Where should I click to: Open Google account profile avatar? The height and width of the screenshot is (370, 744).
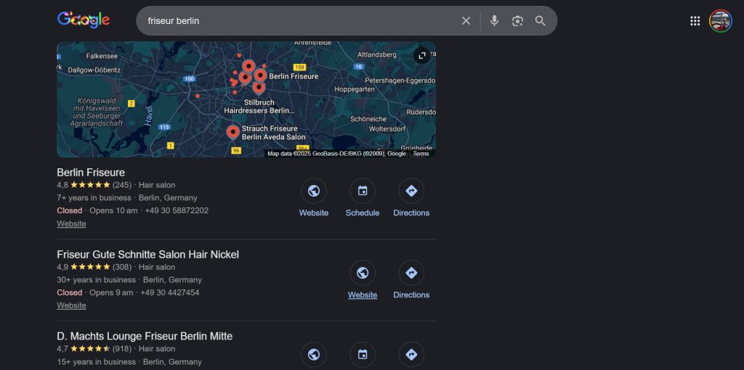720,21
